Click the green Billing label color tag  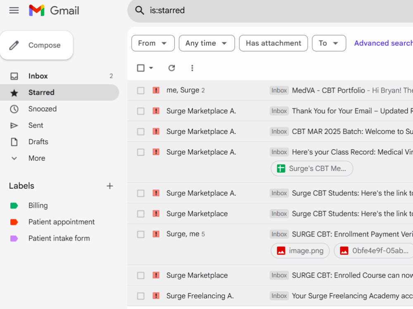tap(14, 206)
